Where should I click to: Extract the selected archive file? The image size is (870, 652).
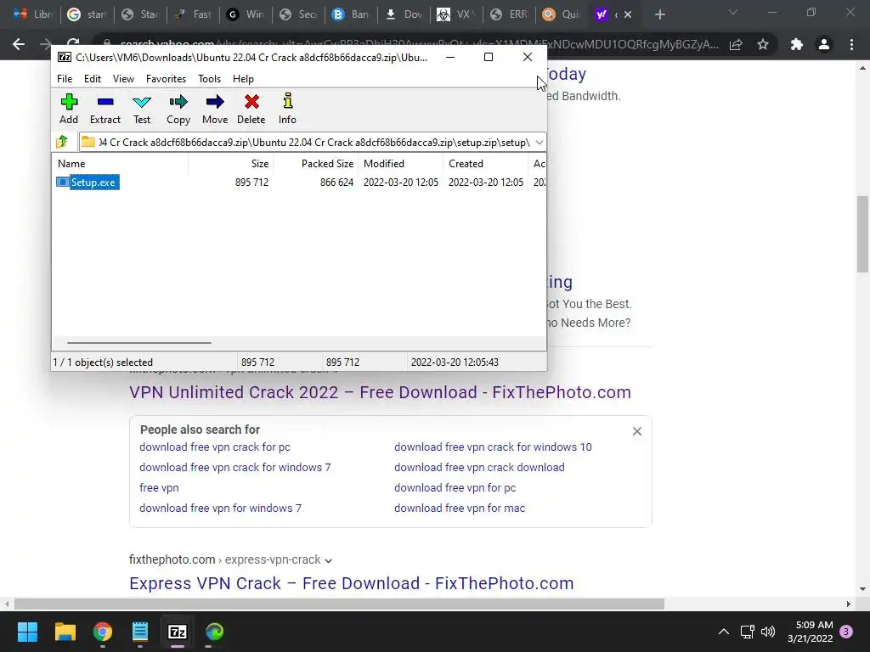point(105,109)
